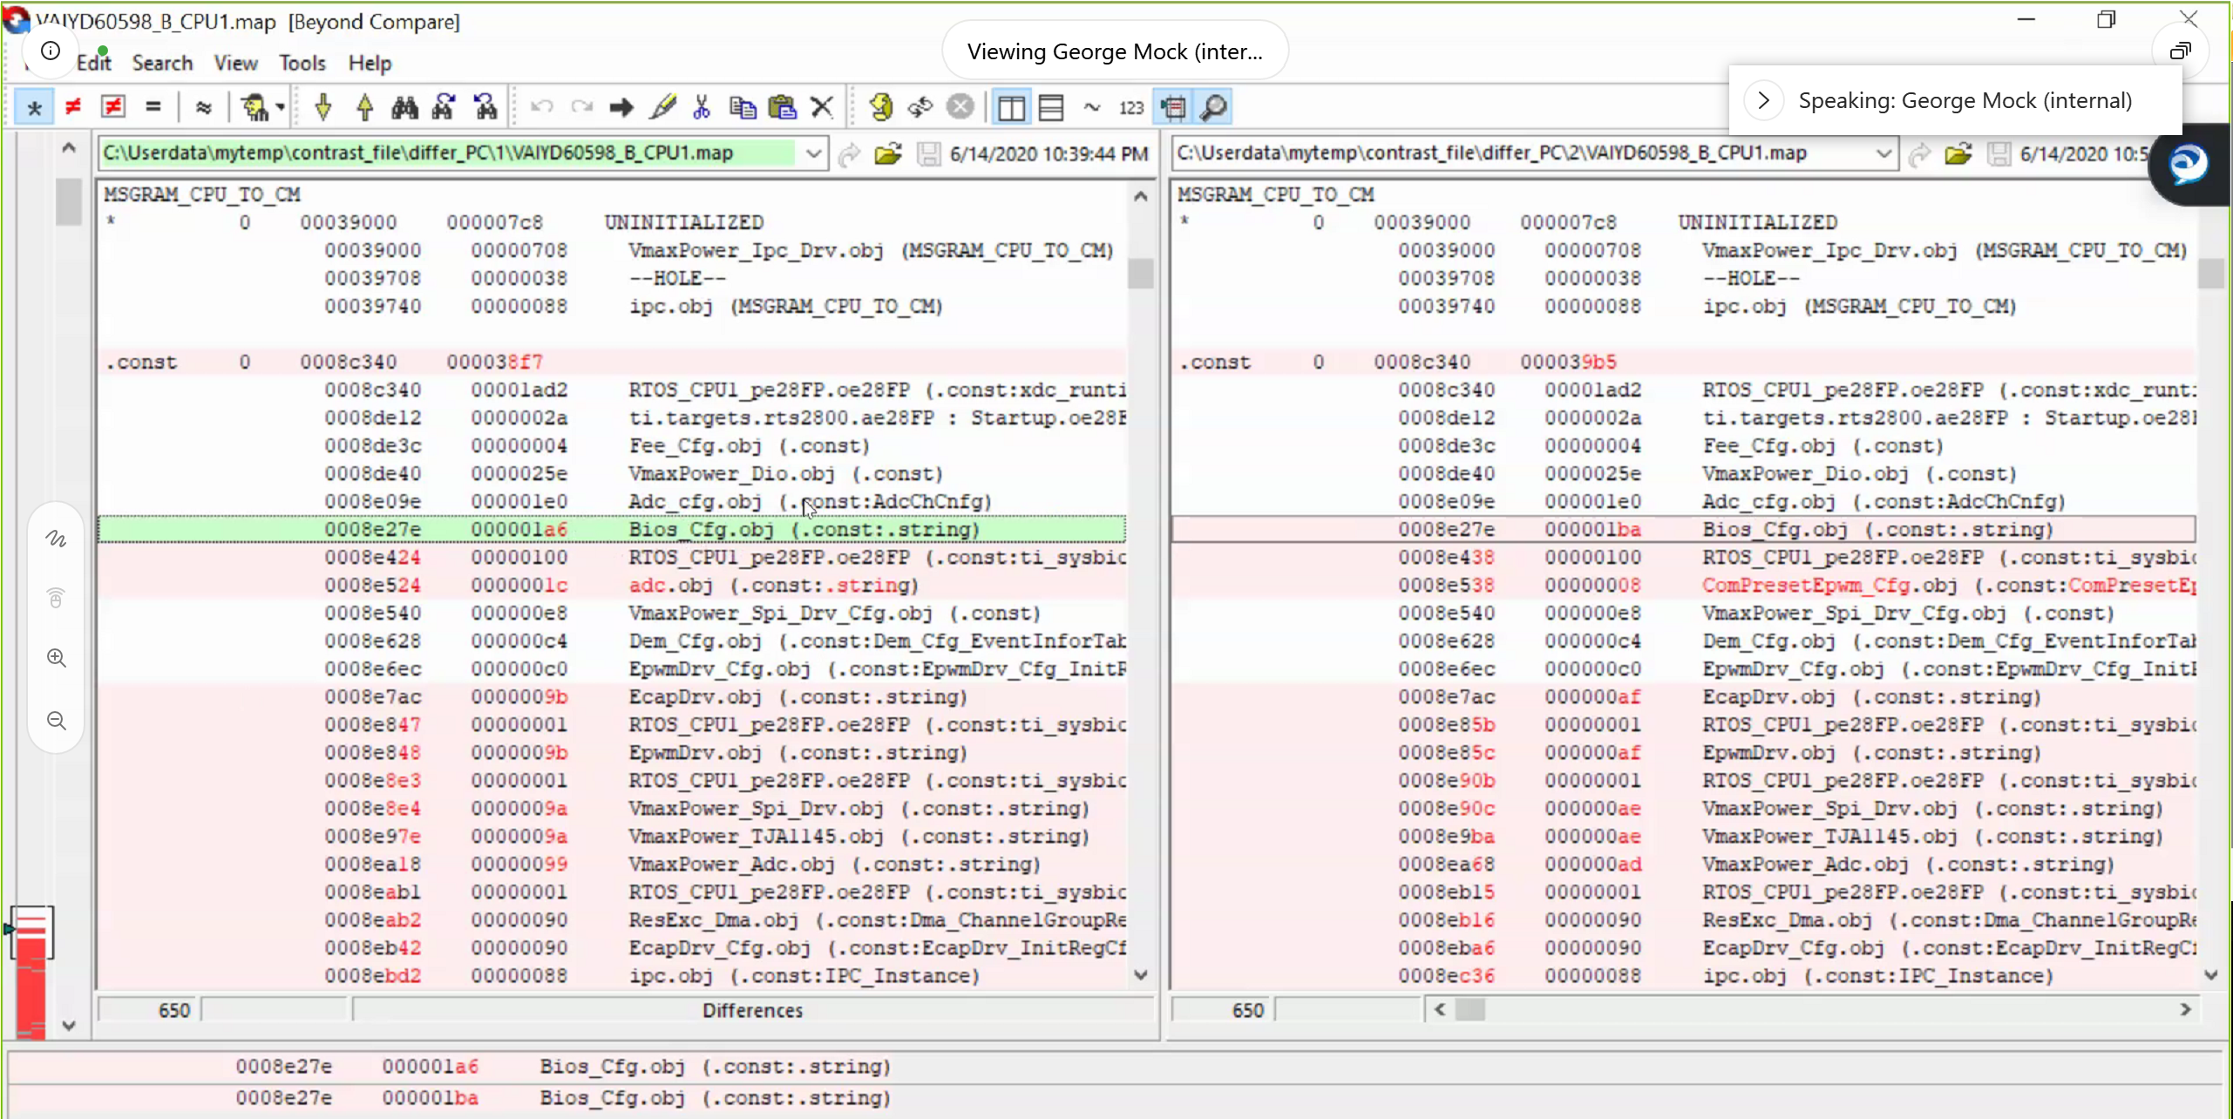The height and width of the screenshot is (1119, 2233).
Task: Toggle the thumbnail view icon
Action: [1173, 107]
